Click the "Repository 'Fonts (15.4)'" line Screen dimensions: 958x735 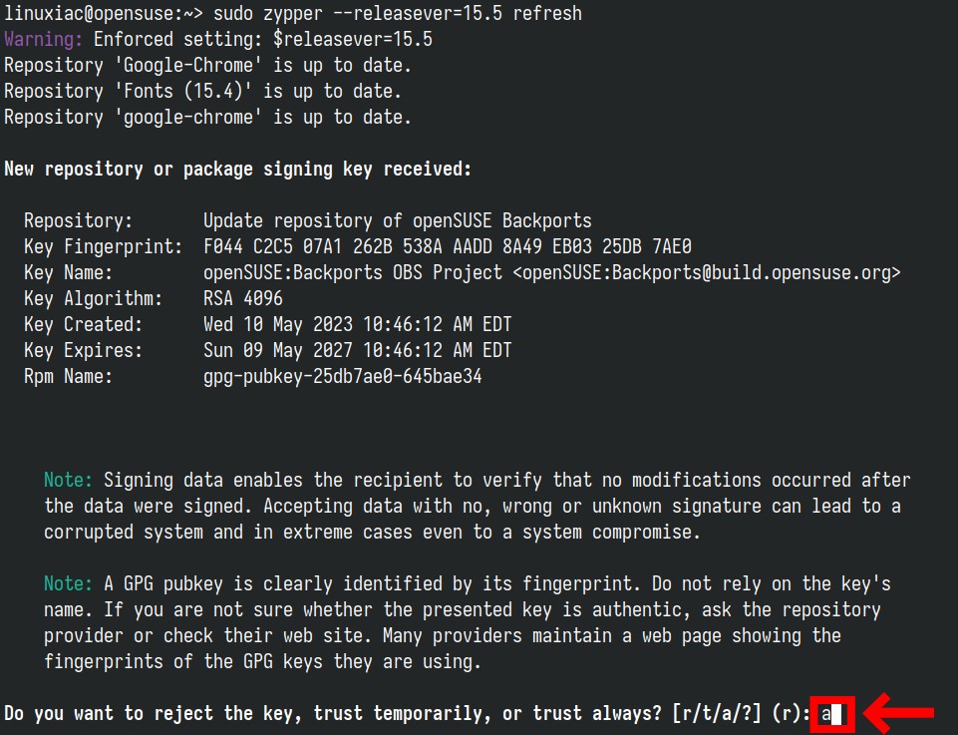click(202, 92)
